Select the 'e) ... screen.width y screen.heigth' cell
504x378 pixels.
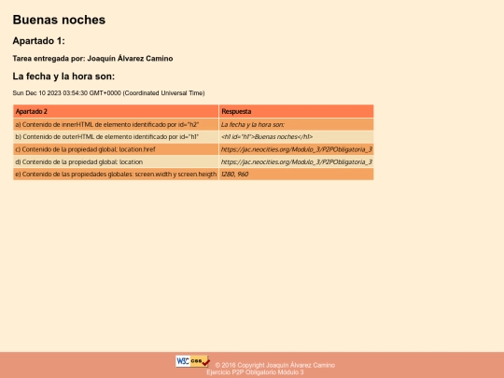click(x=116, y=175)
